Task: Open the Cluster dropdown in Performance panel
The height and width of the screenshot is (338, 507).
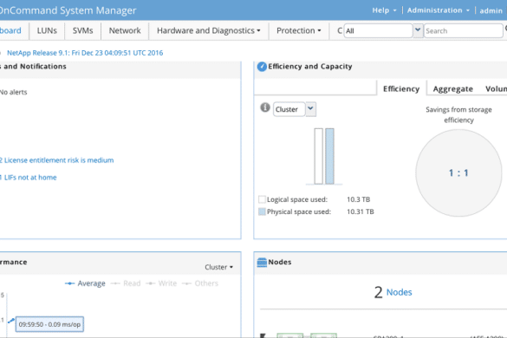Action: 218,267
